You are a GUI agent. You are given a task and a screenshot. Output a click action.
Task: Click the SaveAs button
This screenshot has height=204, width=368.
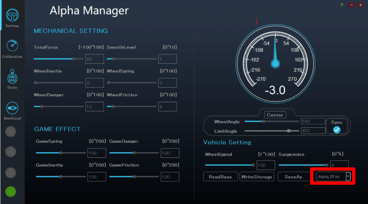point(293,177)
